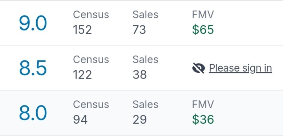Click the FMV label in 8.0 row

coord(203,104)
